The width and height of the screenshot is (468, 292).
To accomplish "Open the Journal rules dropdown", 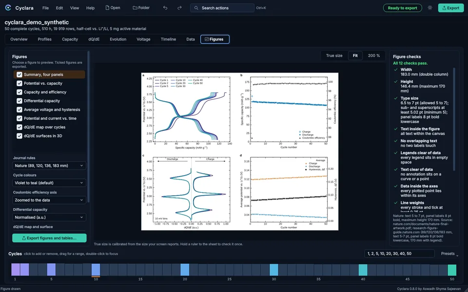I will (49, 165).
